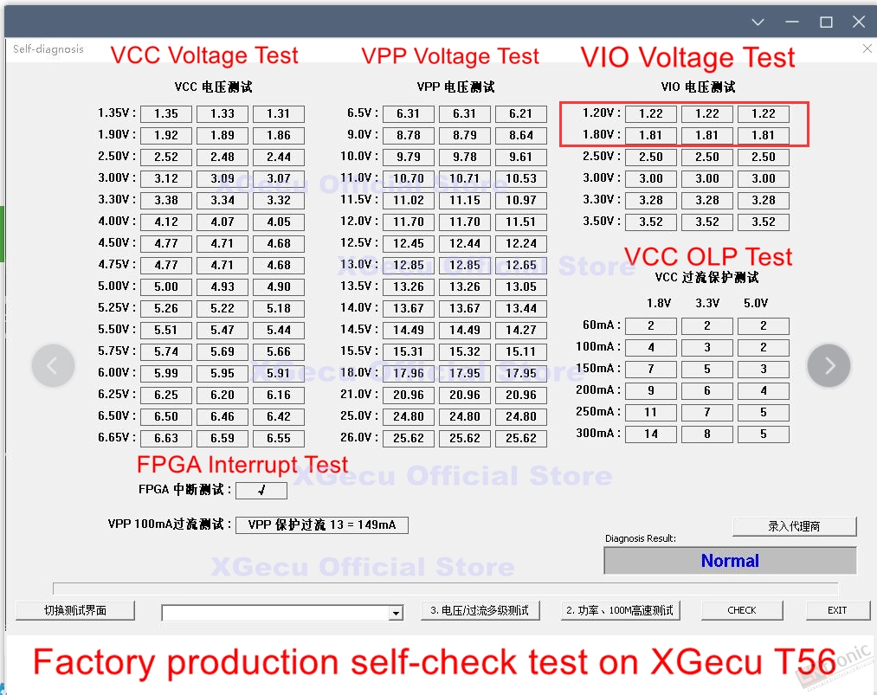Maximize the window from the title bar
877x695 pixels.
coord(826,23)
